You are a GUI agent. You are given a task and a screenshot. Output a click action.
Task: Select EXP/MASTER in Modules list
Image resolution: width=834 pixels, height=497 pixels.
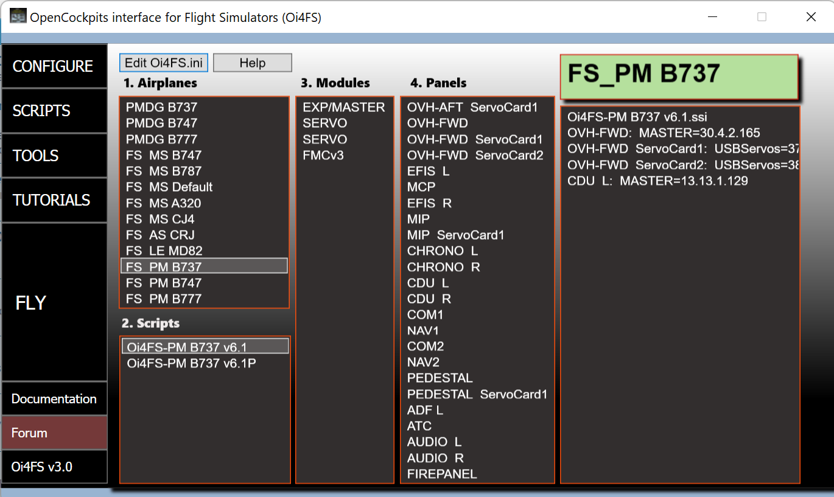click(344, 107)
